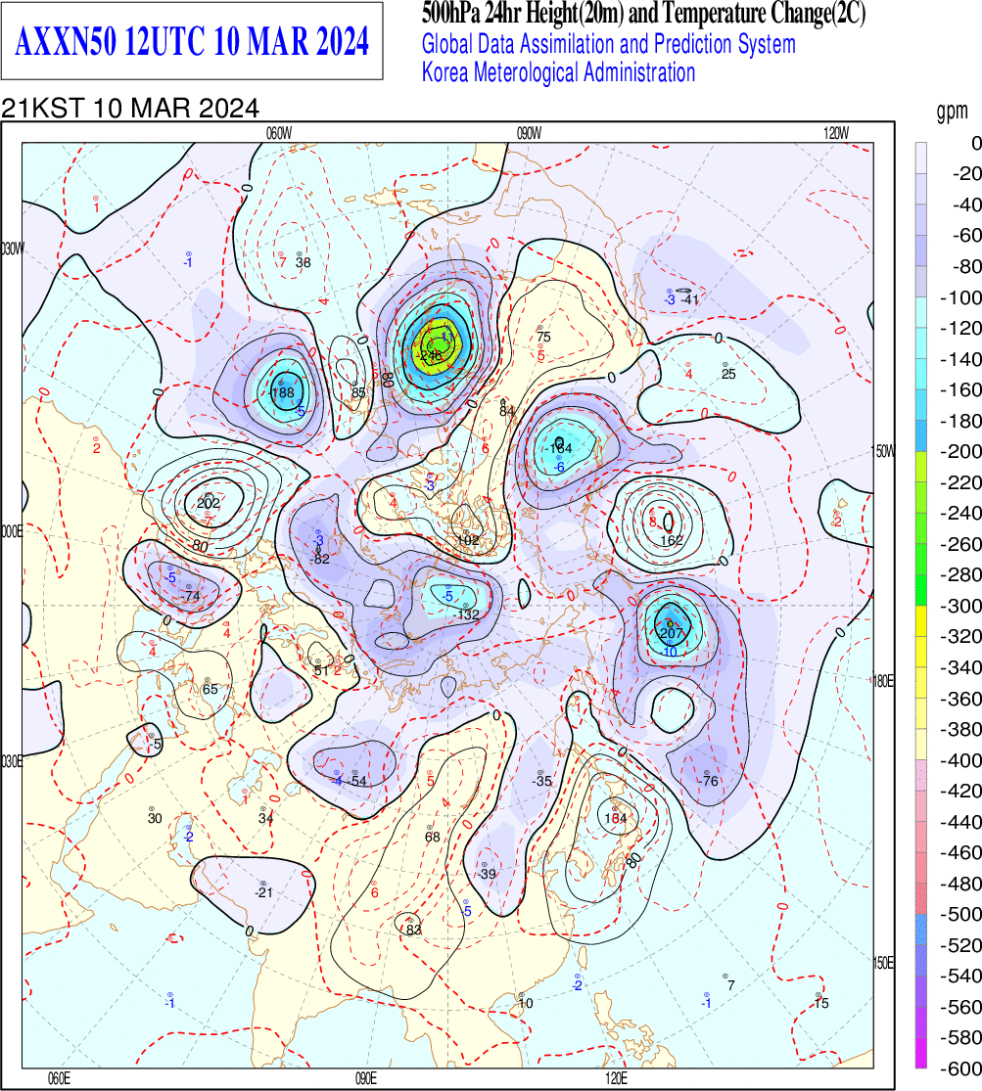Click the -76 height change value
Viewport: 982px width, 1091px height.
pos(708,781)
